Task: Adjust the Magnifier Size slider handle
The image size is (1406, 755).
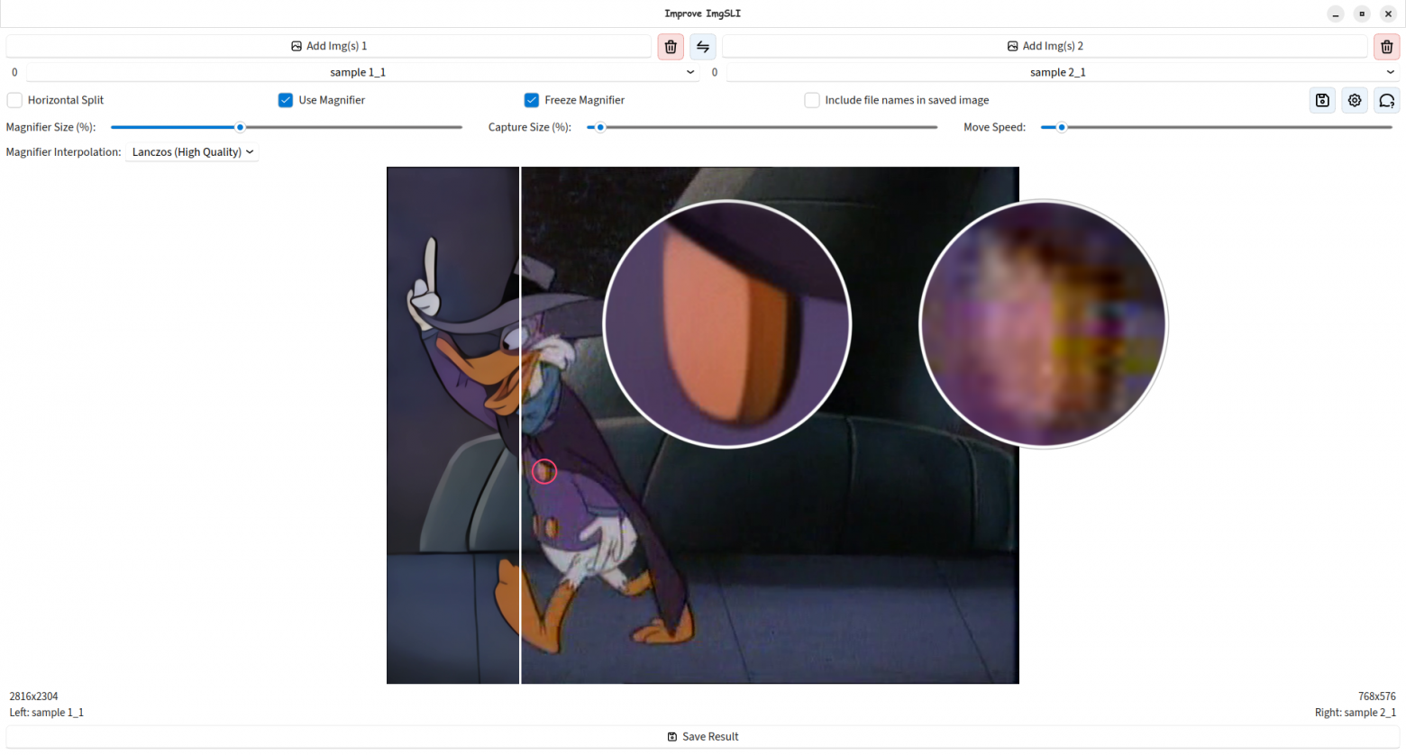Action: click(240, 127)
